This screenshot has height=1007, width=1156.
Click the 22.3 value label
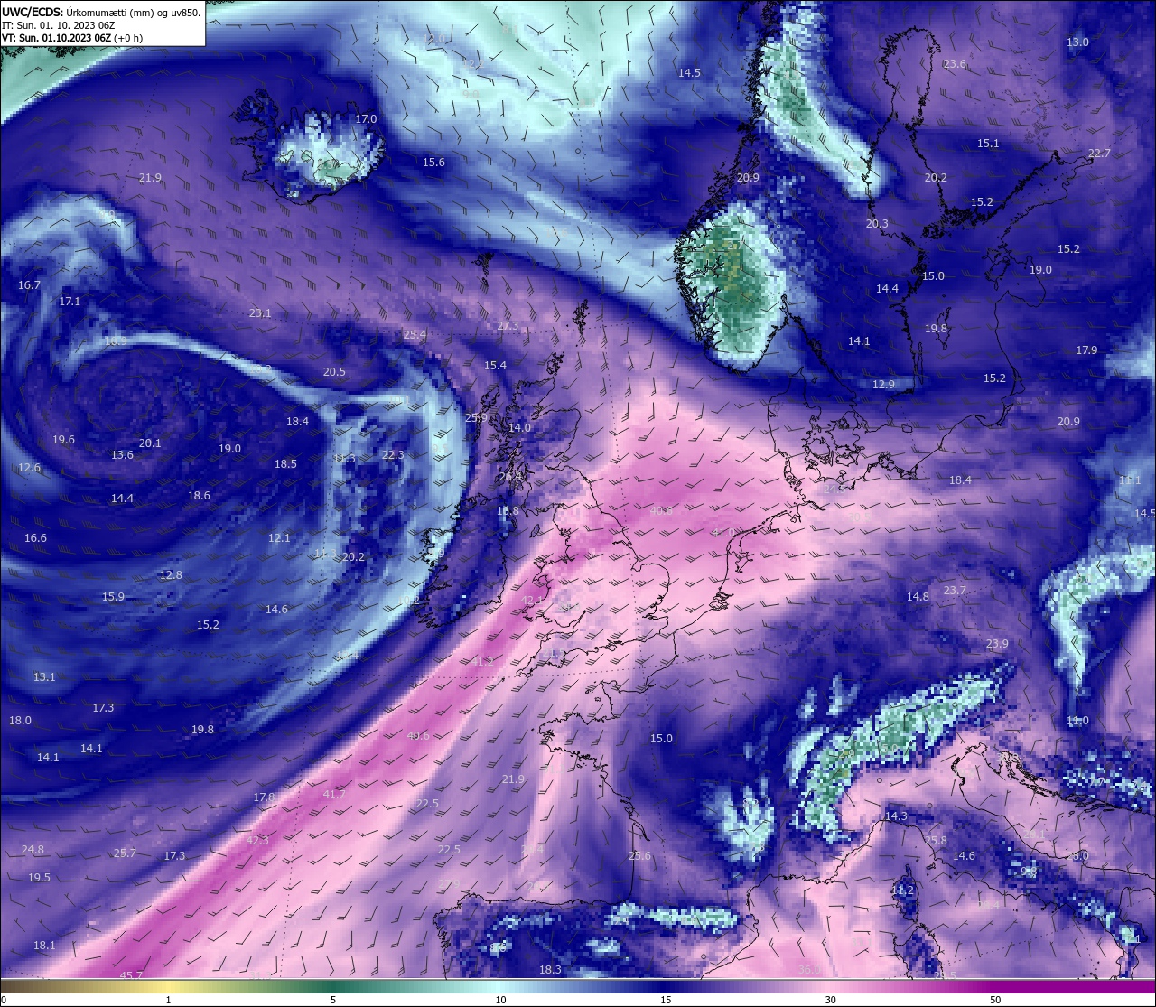coord(393,455)
